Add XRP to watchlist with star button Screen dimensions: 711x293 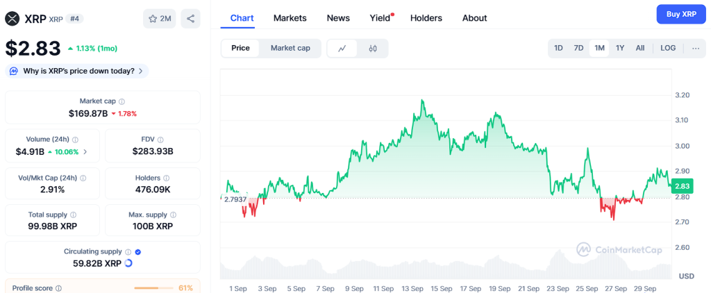click(x=160, y=19)
